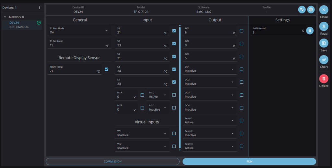The height and width of the screenshot is (168, 332).
Task: Click the RUN button
Action: (x=249, y=162)
